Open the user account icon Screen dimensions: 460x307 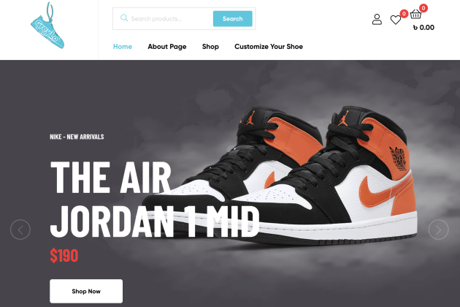coord(377,20)
